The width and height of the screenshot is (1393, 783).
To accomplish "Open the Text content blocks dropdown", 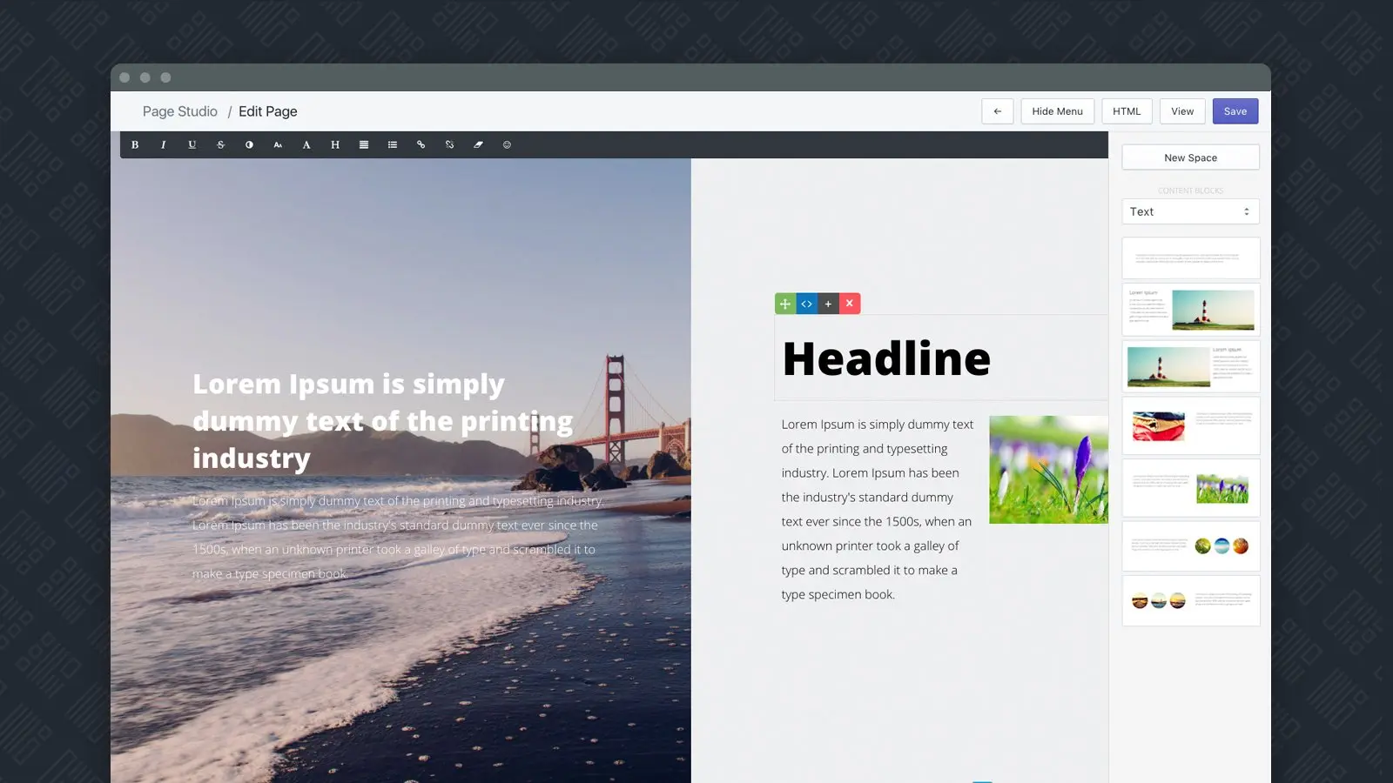I will (1190, 211).
